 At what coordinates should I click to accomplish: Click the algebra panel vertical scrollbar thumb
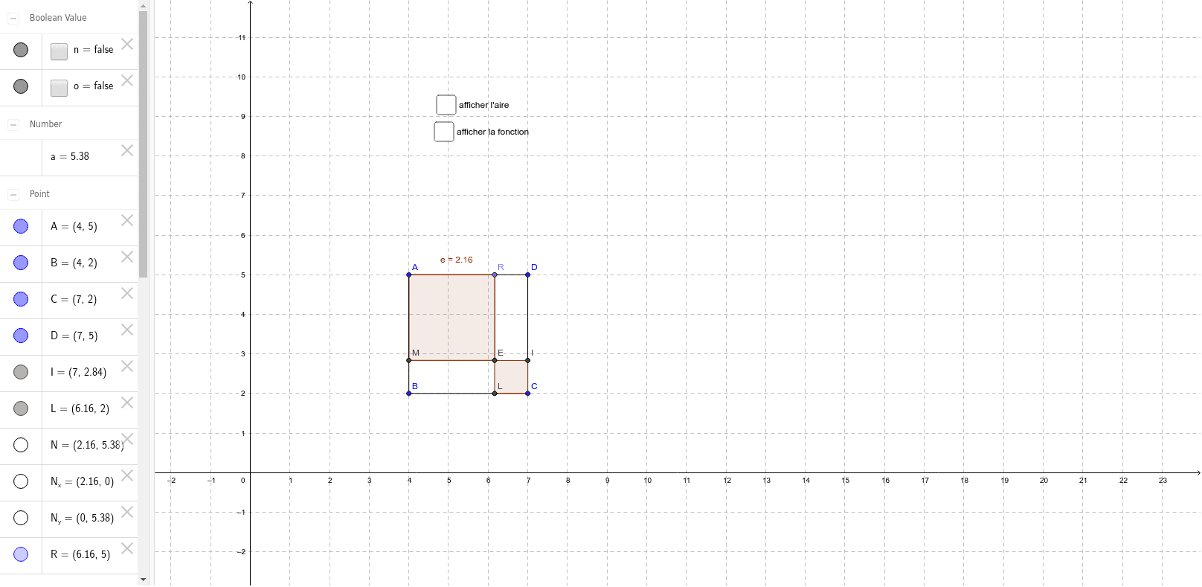click(143, 144)
